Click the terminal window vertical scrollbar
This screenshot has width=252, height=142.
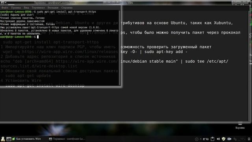119,48
